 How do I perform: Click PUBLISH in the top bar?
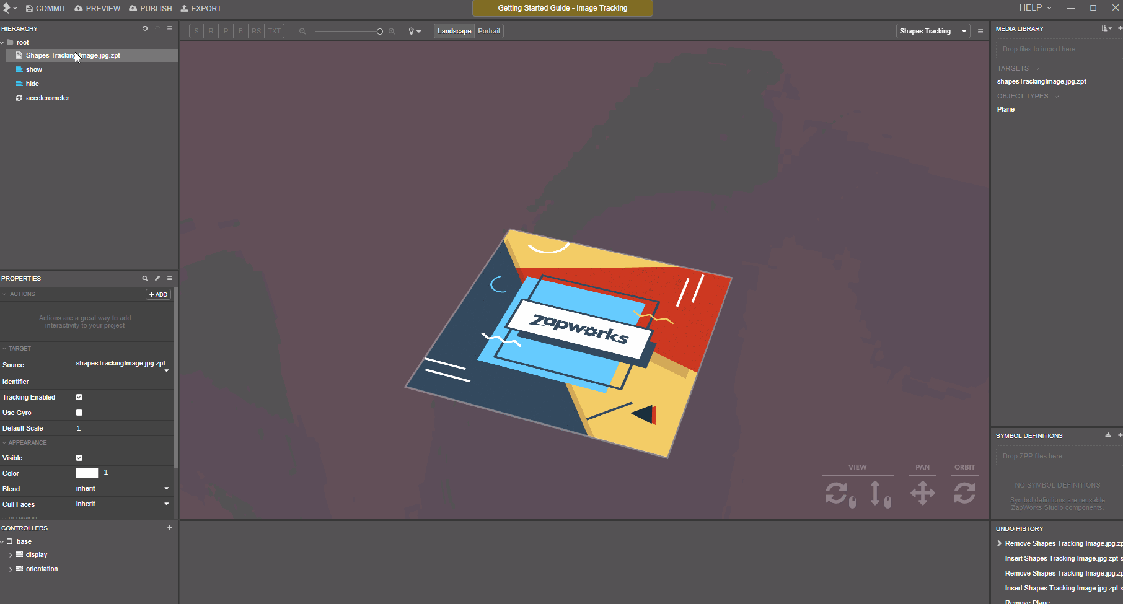click(x=151, y=8)
